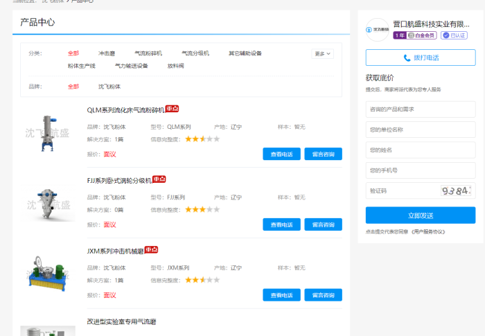Open QLM系列流化床气流粉碎机 product title

click(125, 110)
